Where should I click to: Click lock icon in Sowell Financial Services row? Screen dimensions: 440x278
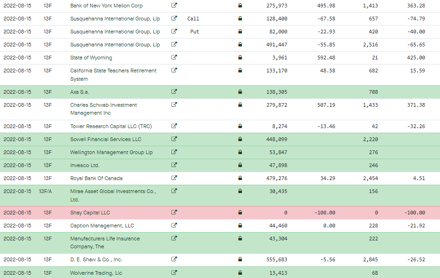[240, 139]
